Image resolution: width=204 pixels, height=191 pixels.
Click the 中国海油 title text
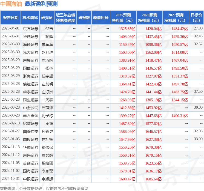tap(11, 4)
